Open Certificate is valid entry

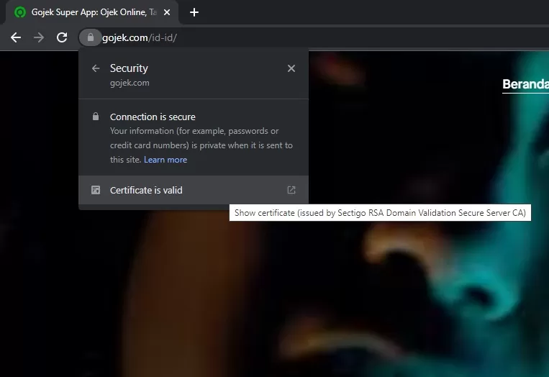194,190
